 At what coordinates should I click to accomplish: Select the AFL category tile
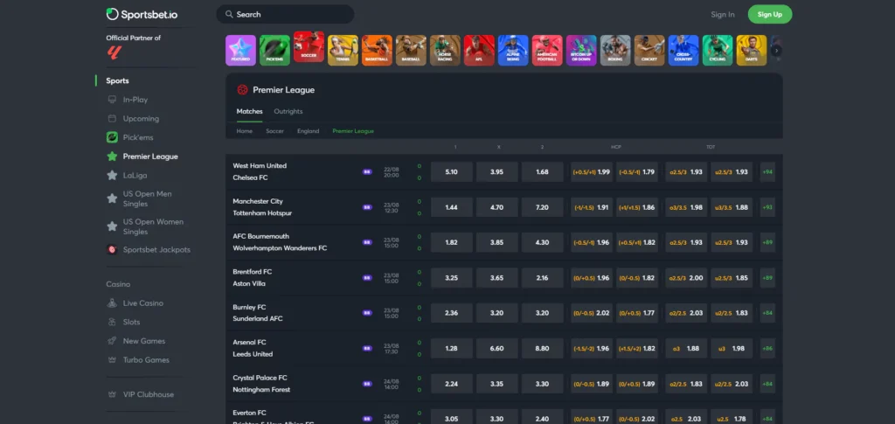pos(479,50)
